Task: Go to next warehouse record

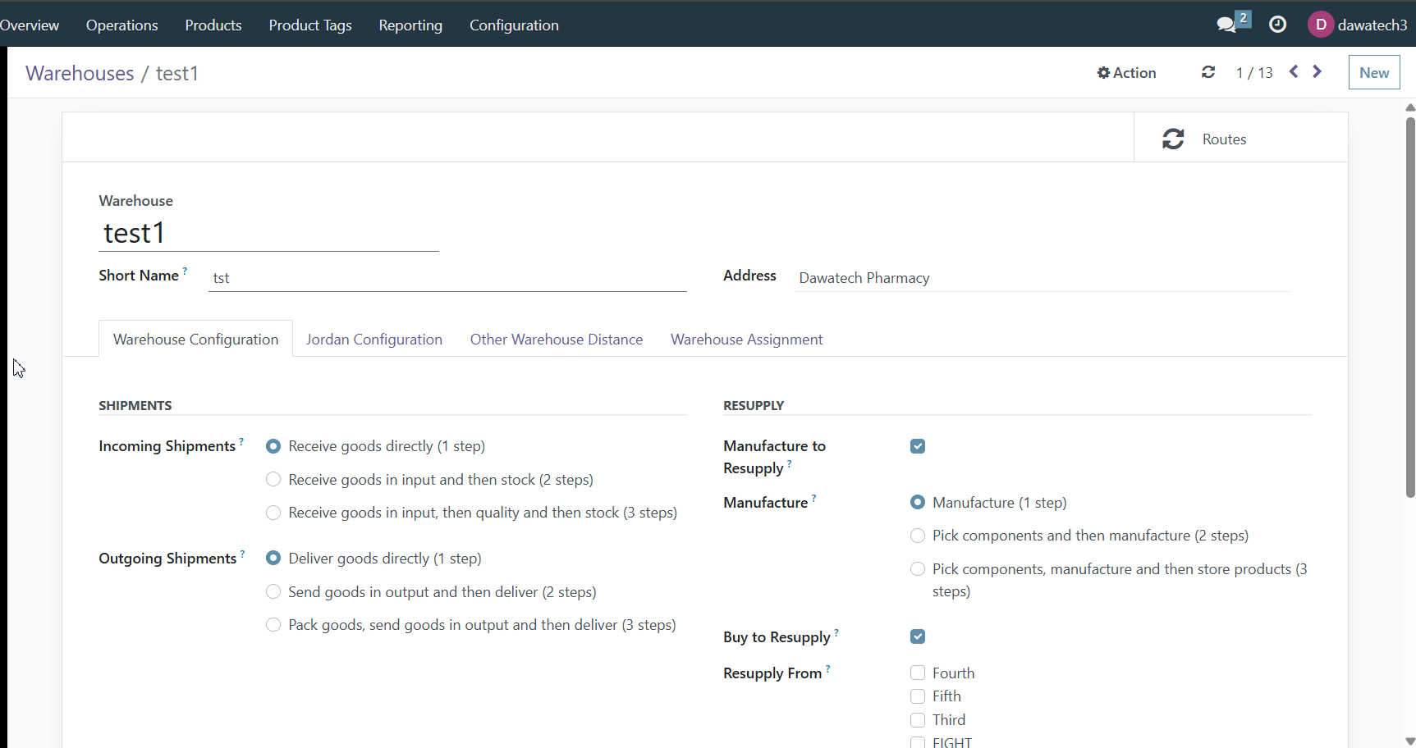Action: [1317, 72]
